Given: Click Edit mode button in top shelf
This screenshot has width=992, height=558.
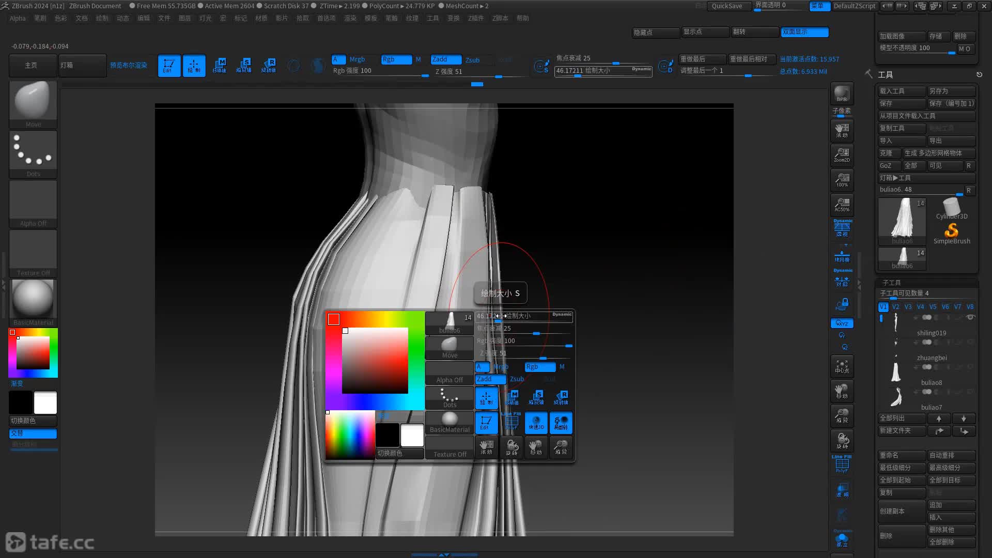Looking at the screenshot, I should pos(169,66).
